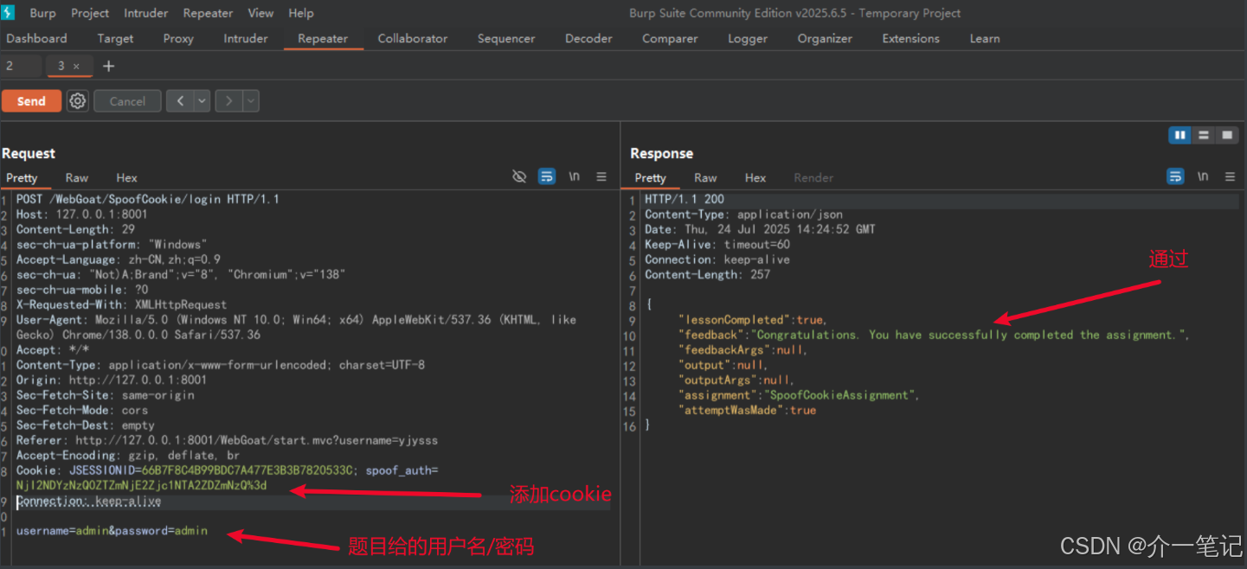Open the Help menu
Viewport: 1247px width, 569px height.
[301, 13]
